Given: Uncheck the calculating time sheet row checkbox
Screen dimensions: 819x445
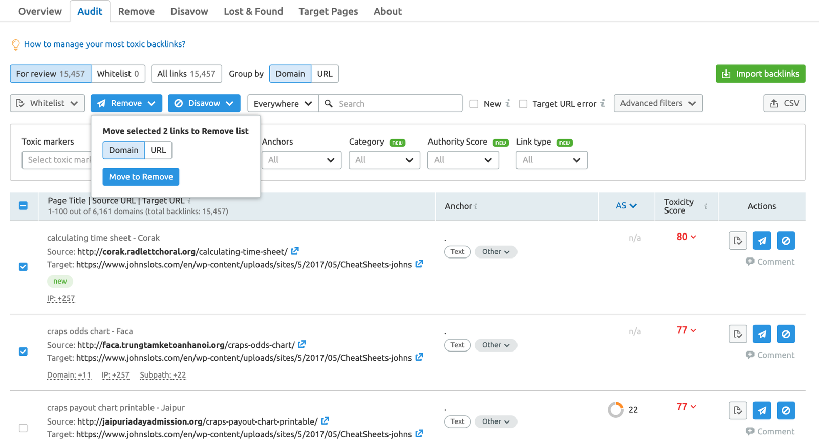Looking at the screenshot, I should (x=23, y=267).
